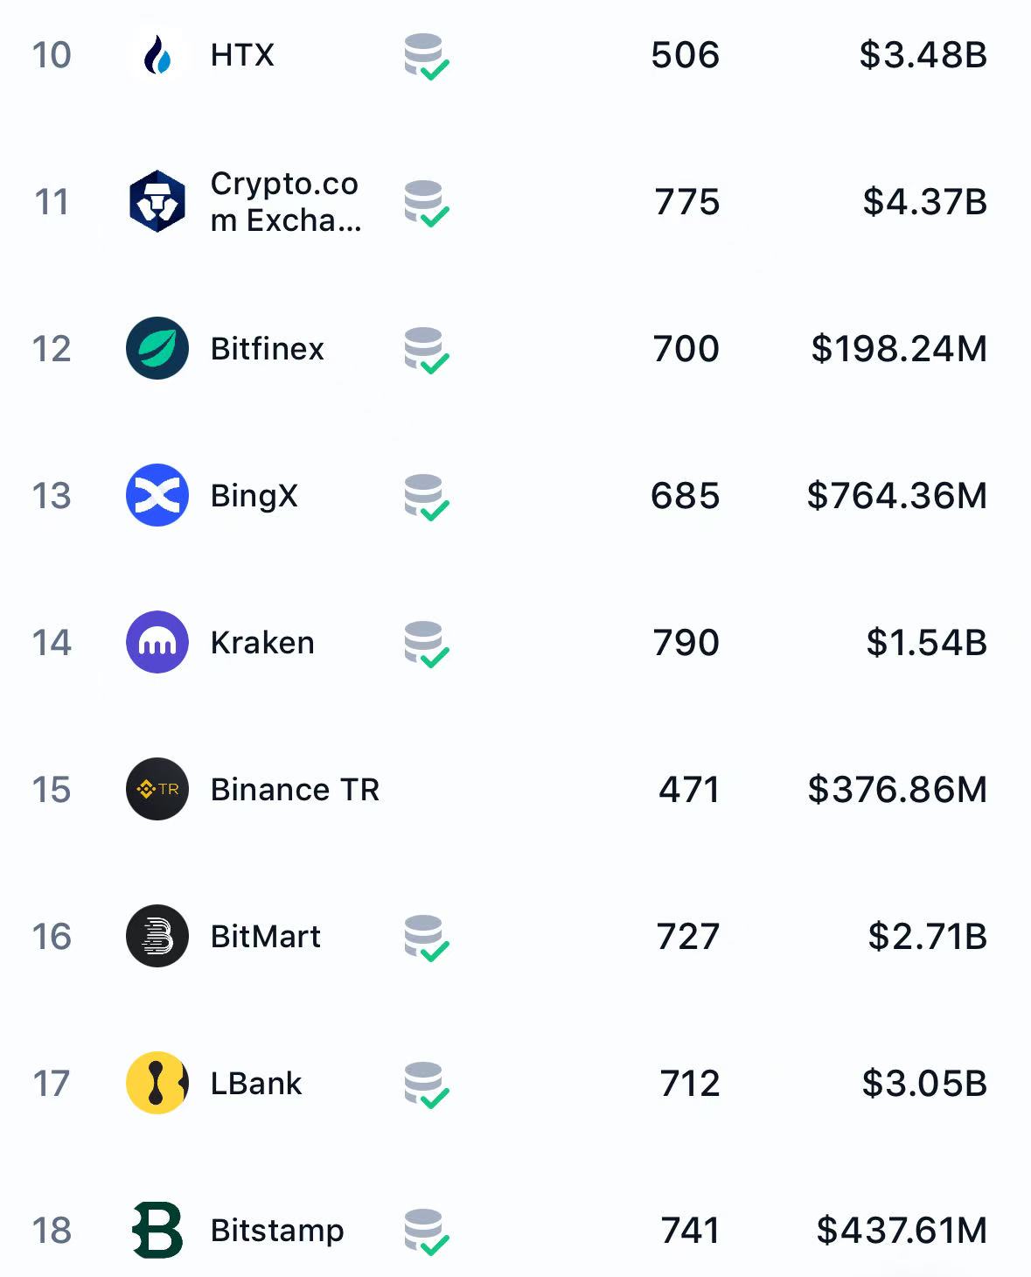The image size is (1031, 1277).
Task: Click the rank 13 row number
Action: click(x=52, y=496)
